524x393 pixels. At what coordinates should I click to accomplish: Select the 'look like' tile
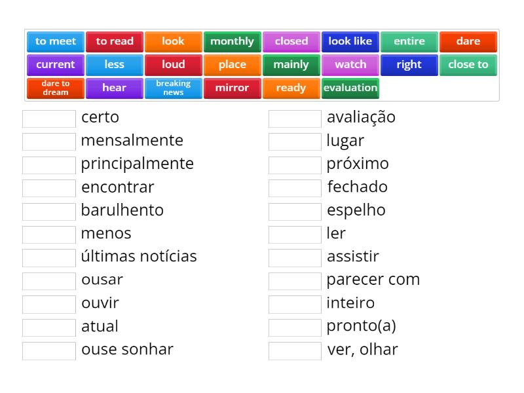350,41
